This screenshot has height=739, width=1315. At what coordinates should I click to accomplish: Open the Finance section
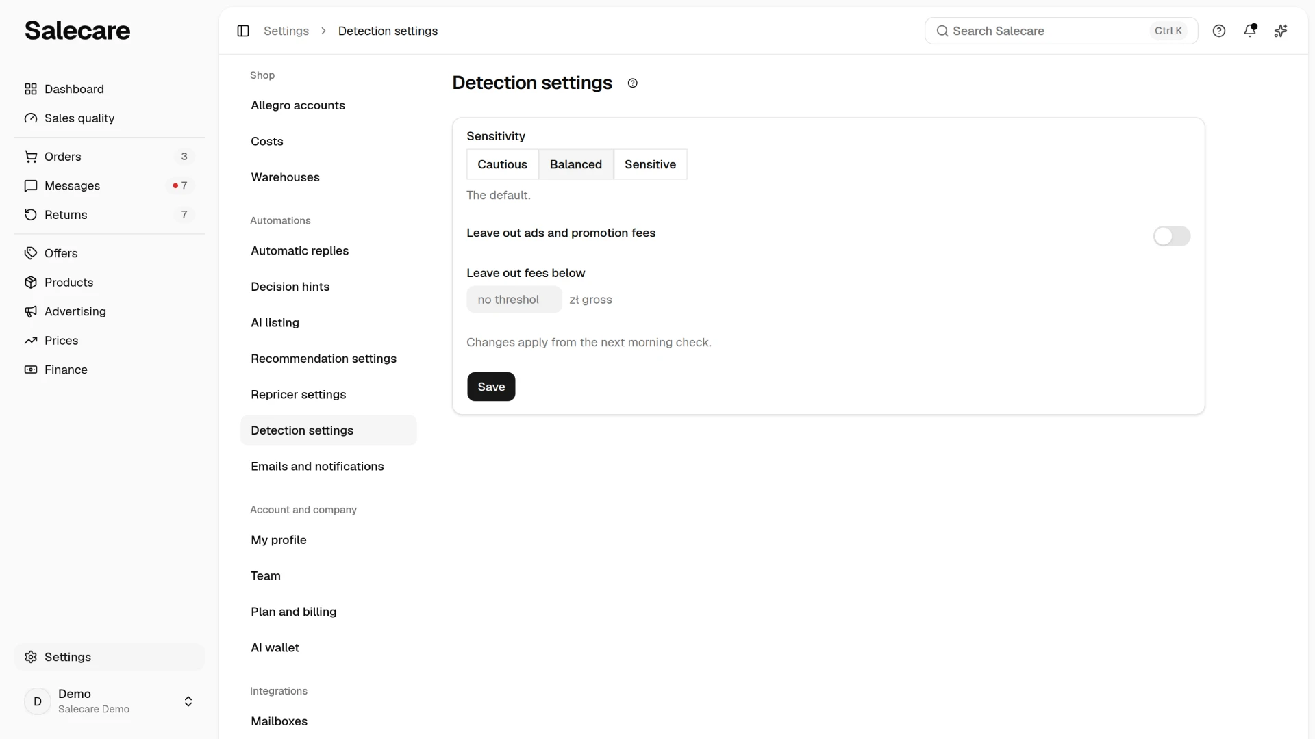(110, 369)
